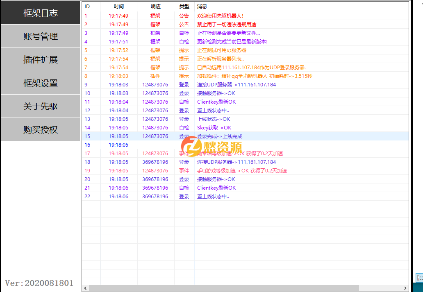The height and width of the screenshot is (292, 423).
Task: Click the Ver:2020081801 version label
Action: tap(39, 282)
